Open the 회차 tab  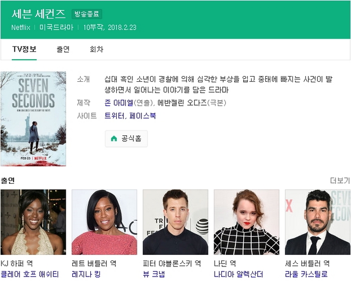[96, 49]
